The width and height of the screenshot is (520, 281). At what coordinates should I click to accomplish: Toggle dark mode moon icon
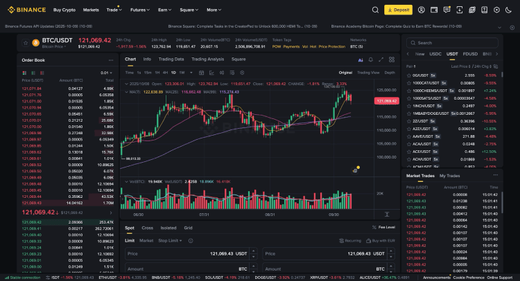coord(510,10)
